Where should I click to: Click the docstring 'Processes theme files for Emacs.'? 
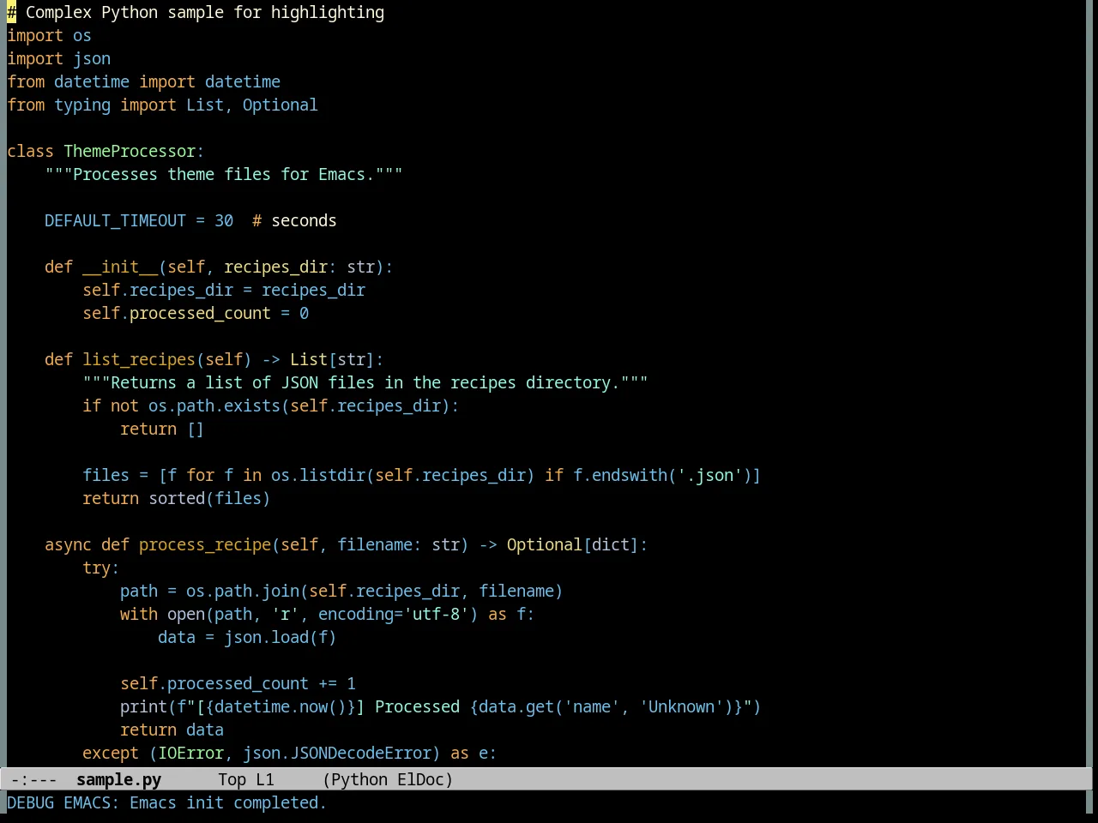(x=224, y=174)
